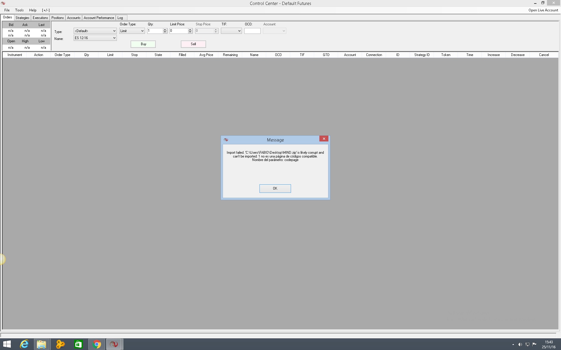The width and height of the screenshot is (561, 350).
Task: Click the volume speaker tray icon
Action: [520, 344]
